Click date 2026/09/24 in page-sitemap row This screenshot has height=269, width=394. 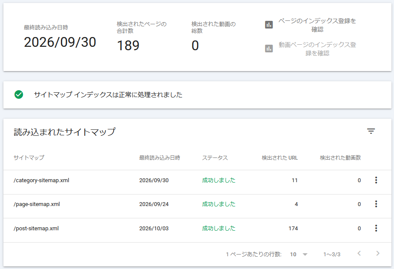tap(154, 204)
